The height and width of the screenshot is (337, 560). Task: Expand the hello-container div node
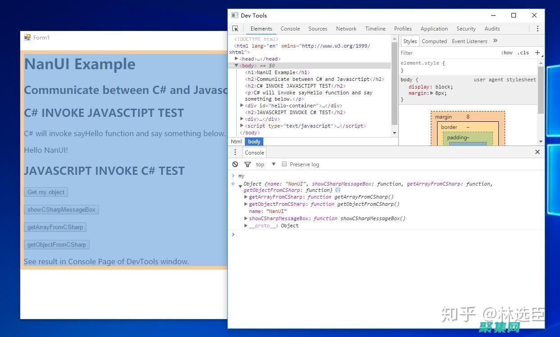point(242,106)
